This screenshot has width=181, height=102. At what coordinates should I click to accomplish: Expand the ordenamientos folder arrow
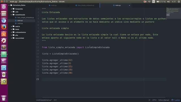click(11, 32)
